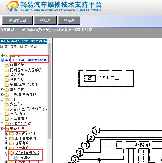The image size is (162, 163).
Task: Open the 布线图 wiring diagram item
Action: (x=25, y=158)
